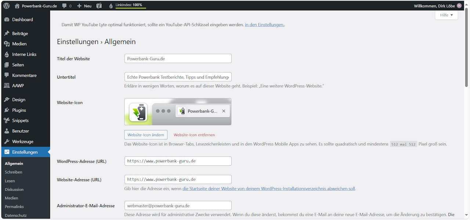The width and height of the screenshot is (470, 220).
Task: Focus the Administrator-E-Mail-Adresse field
Action: click(178, 205)
